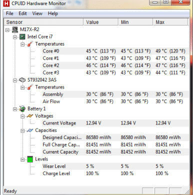The width and height of the screenshot is (193, 195).
Task: Click the Capacities graph icon
Action: (x=30, y=130)
